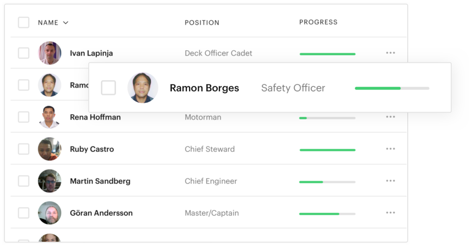470x247 pixels.
Task: Open more options for Göran Andersson
Action: click(390, 213)
